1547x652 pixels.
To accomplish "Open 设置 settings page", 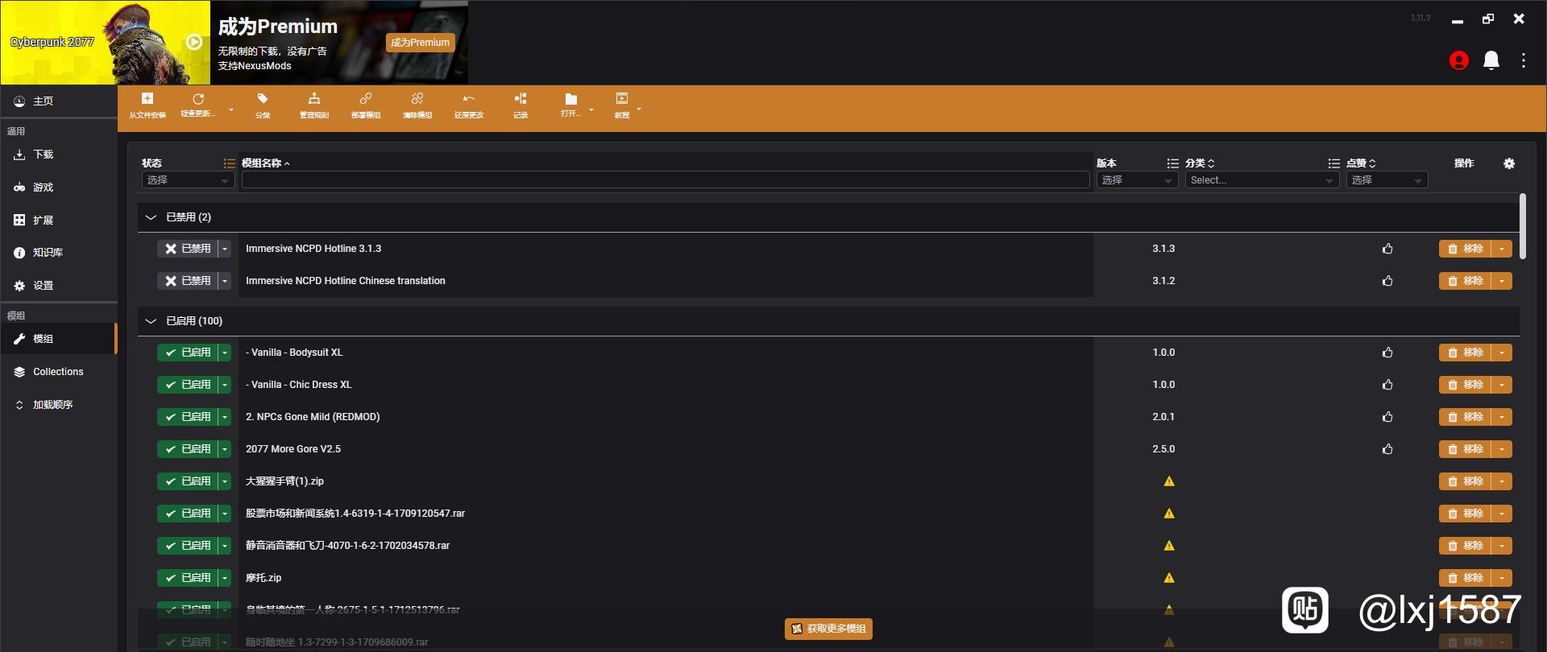I will [x=59, y=286].
